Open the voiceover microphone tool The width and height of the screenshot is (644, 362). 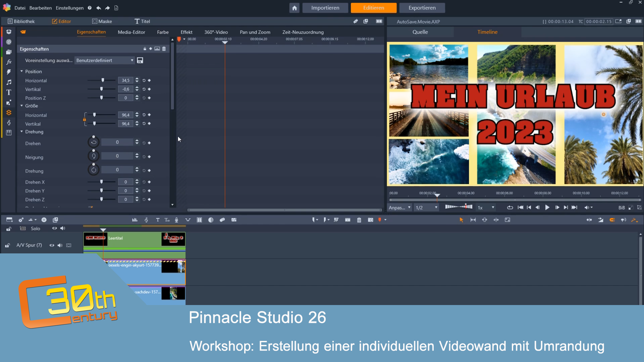tap(176, 220)
